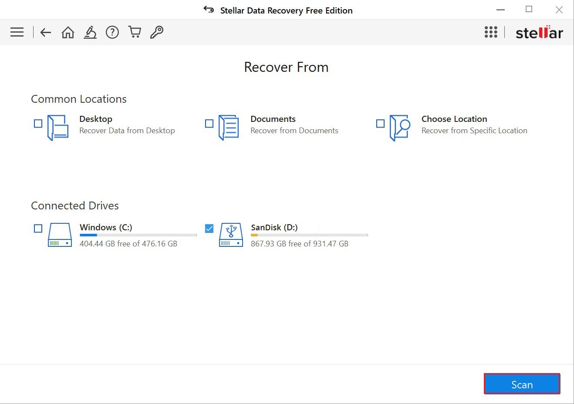Click the Desktop folder icon

tap(58, 128)
